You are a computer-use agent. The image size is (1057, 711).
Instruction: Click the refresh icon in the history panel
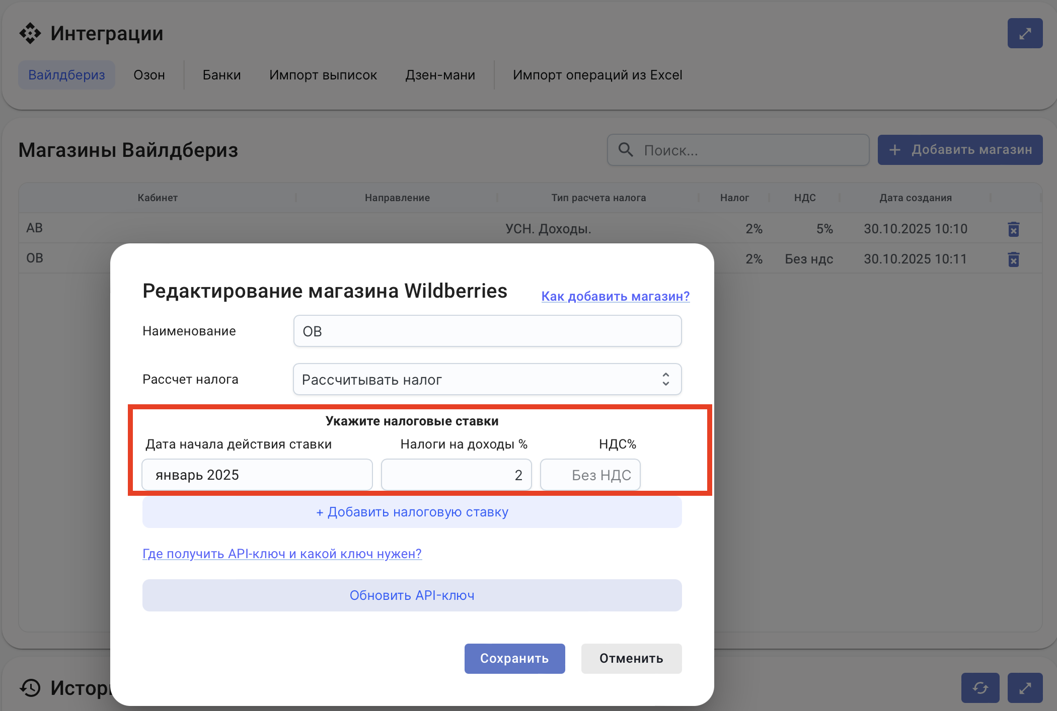point(980,687)
